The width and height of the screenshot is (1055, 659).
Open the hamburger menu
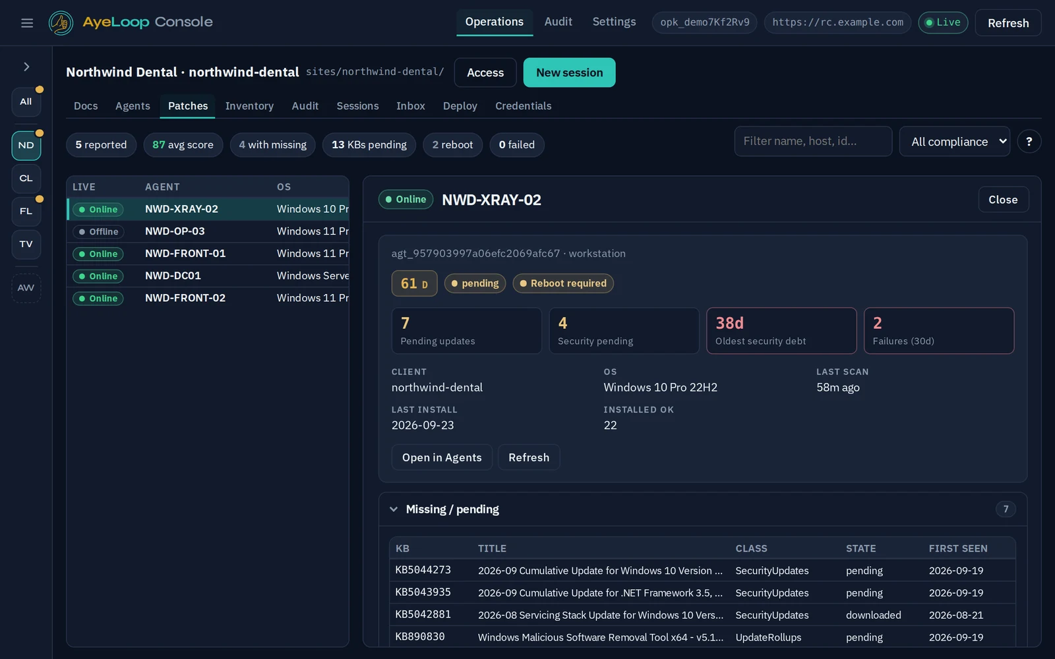click(27, 23)
